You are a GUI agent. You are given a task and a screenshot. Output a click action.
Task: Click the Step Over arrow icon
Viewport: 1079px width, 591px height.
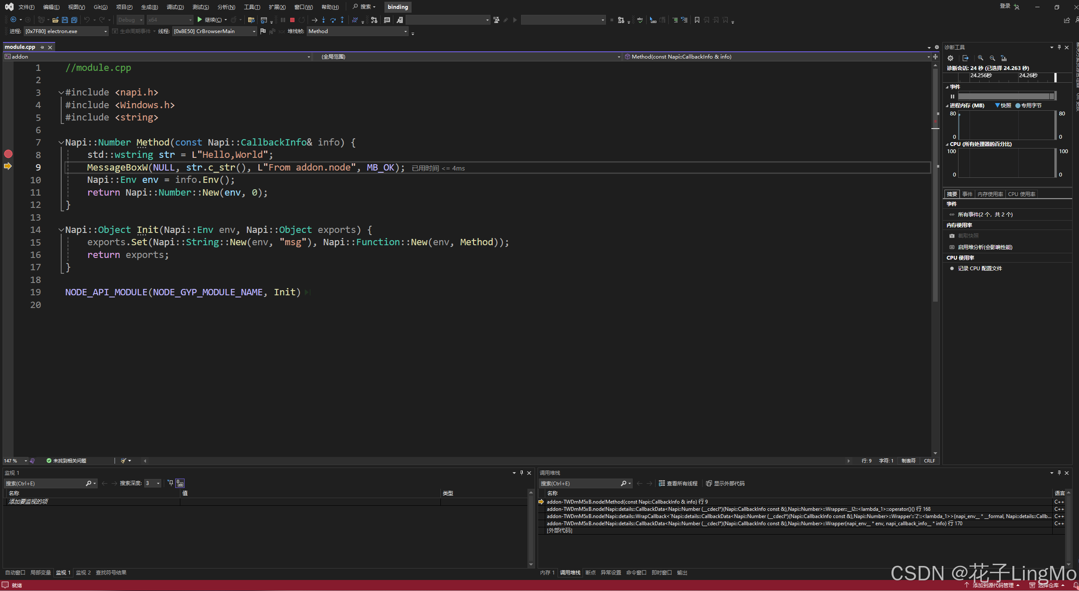tap(333, 20)
